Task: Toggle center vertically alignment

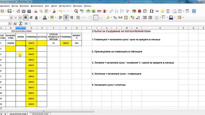Action: tap(96, 18)
